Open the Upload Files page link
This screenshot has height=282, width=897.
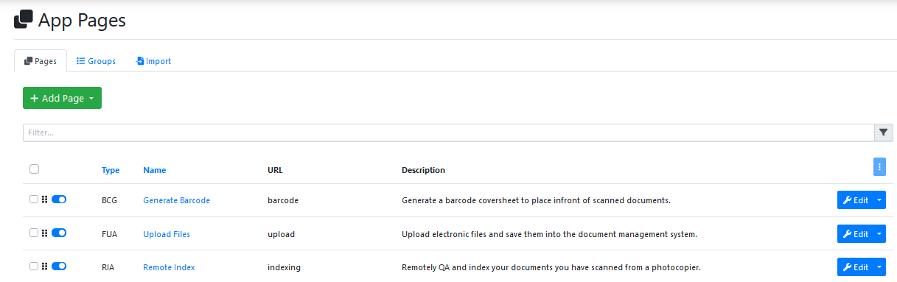pos(167,234)
